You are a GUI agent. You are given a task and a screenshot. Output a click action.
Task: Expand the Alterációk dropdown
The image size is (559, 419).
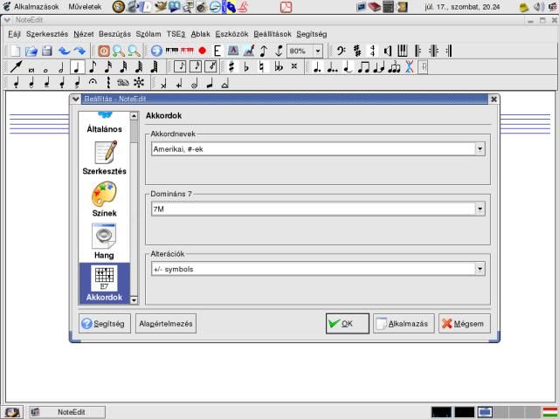point(480,269)
